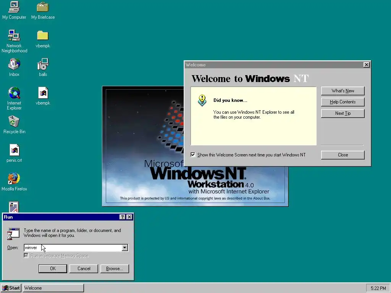This screenshot has height=293, width=391.
Task: Click Cancel in the Run dialog
Action: point(84,269)
